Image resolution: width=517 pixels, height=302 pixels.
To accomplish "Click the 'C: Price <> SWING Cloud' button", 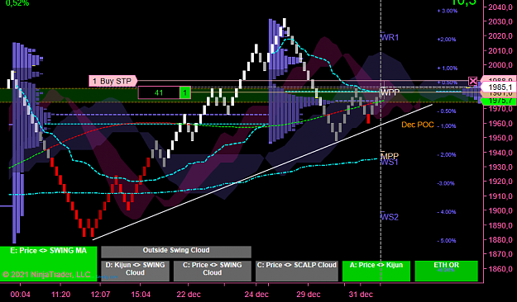I will click(x=213, y=271).
